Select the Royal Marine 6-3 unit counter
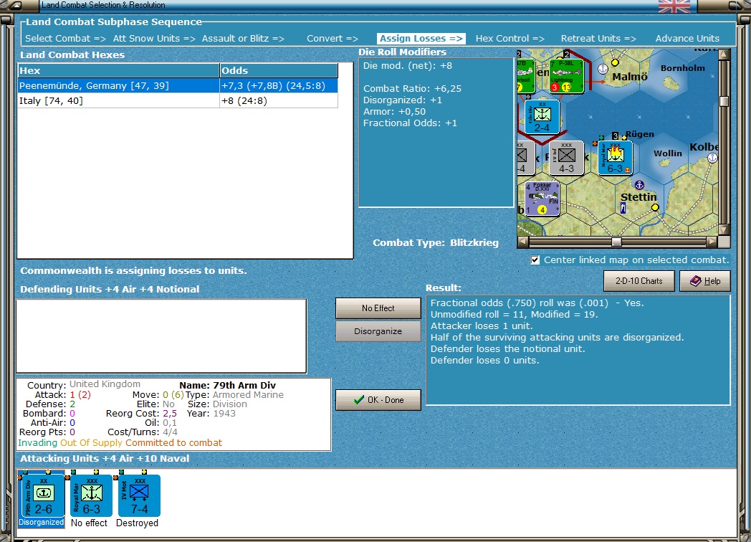The image size is (751, 542). click(90, 495)
